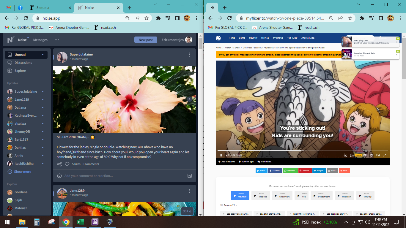Expand the Season 21 dropdown
Screen dimensions: 406x228
coord(229,205)
